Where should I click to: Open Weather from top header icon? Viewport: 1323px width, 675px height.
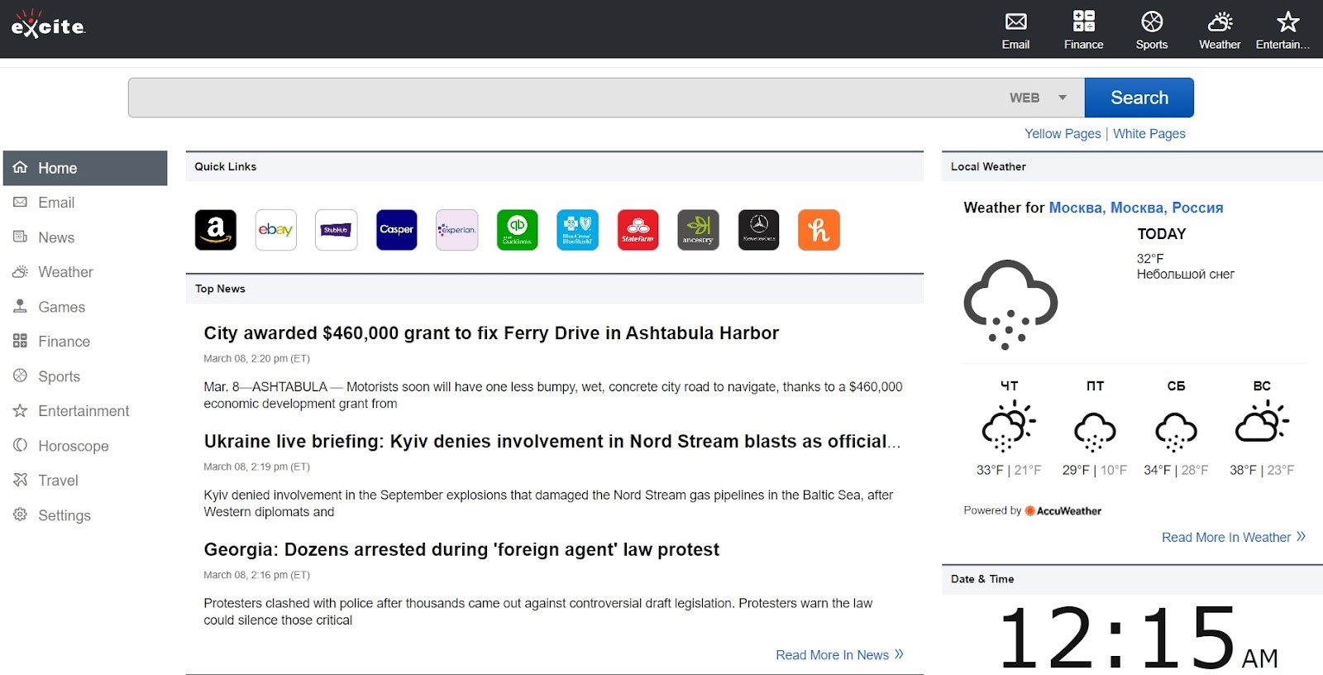[x=1220, y=31]
